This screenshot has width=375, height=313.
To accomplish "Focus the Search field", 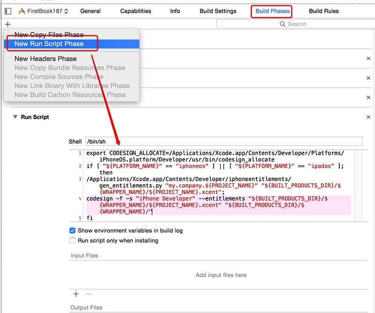I will [x=296, y=24].
